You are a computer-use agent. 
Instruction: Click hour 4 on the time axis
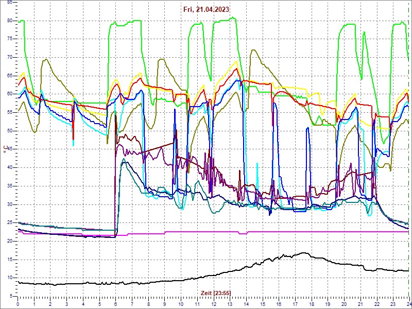coord(83,304)
